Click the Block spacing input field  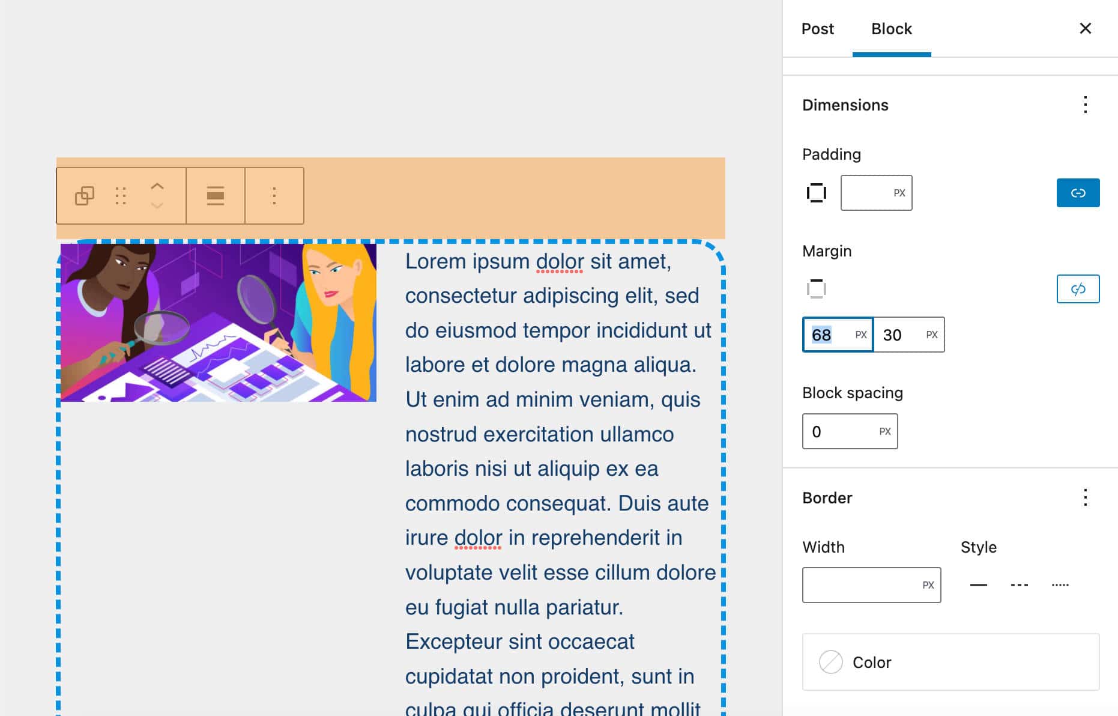841,431
